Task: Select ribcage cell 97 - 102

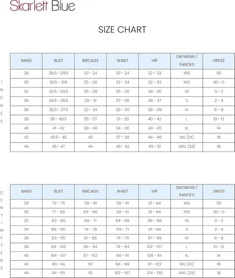Action: tap(90, 256)
